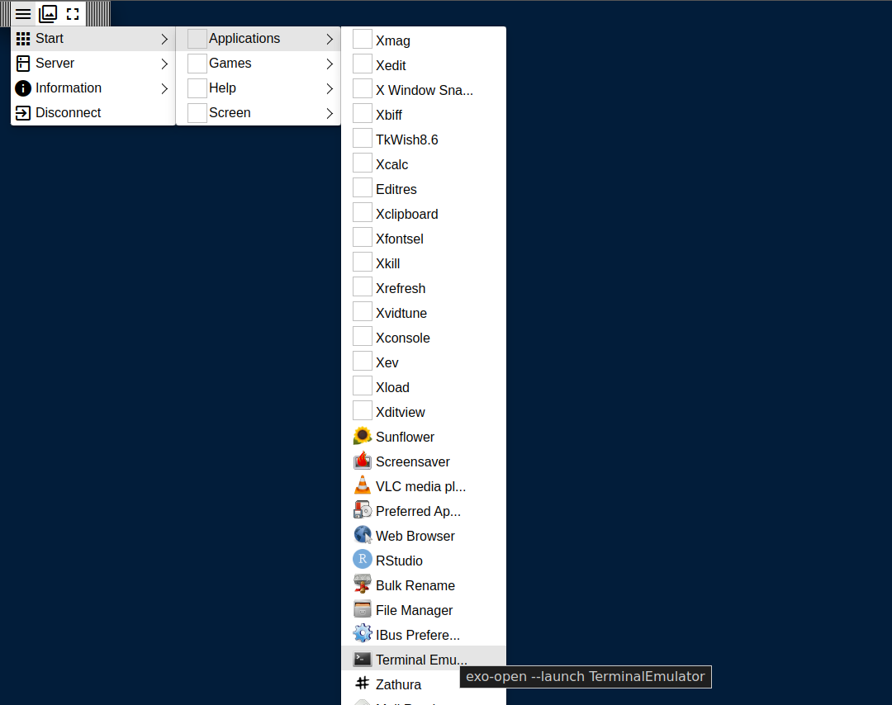Click the Terminal Emulator icon

[x=362, y=659]
